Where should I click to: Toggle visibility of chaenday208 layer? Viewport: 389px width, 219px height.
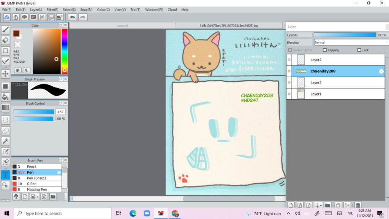(289, 71)
